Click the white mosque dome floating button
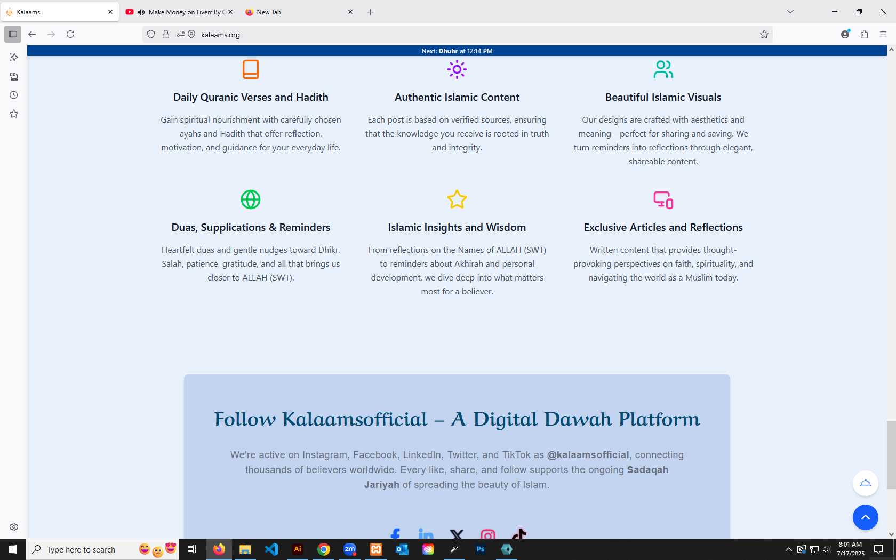The width and height of the screenshot is (896, 560). (866, 483)
